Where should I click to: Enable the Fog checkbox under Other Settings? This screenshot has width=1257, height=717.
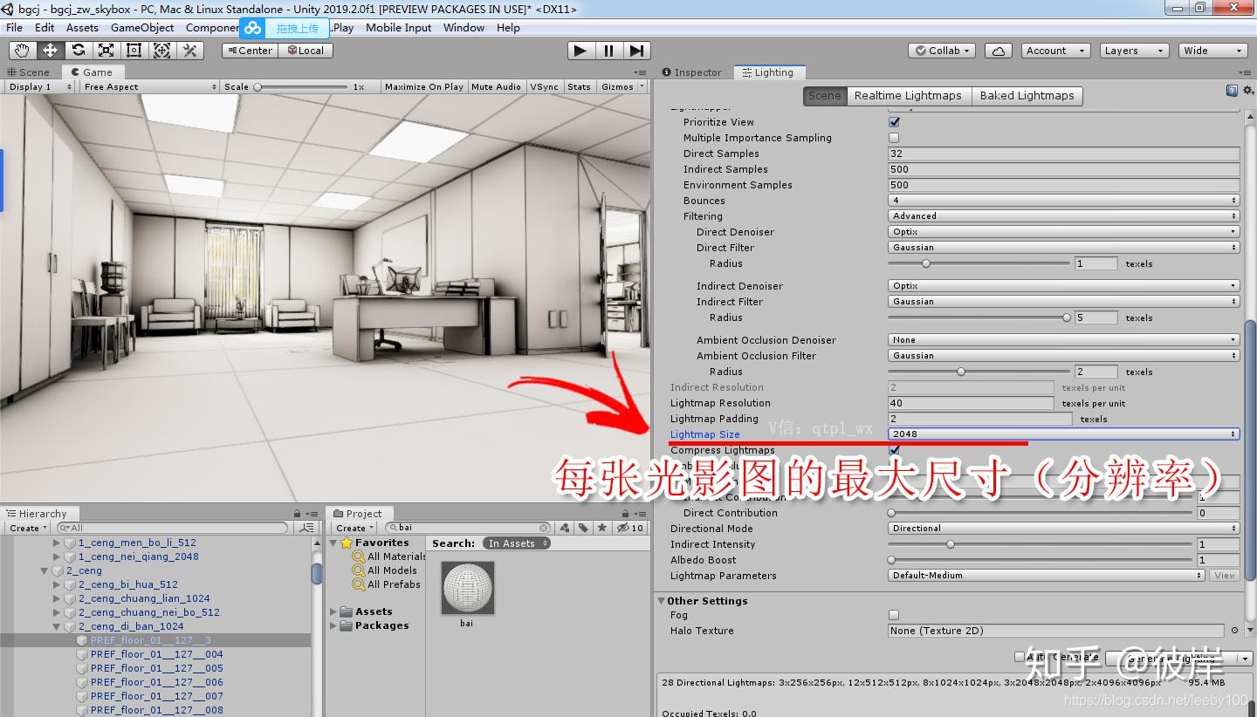pos(893,615)
